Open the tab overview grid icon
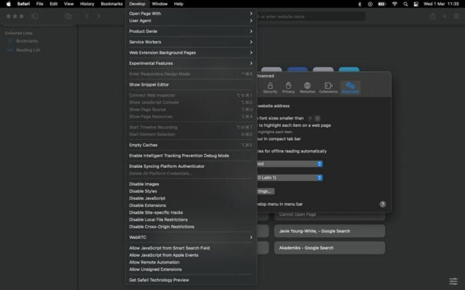The image size is (465, 290). tap(456, 17)
